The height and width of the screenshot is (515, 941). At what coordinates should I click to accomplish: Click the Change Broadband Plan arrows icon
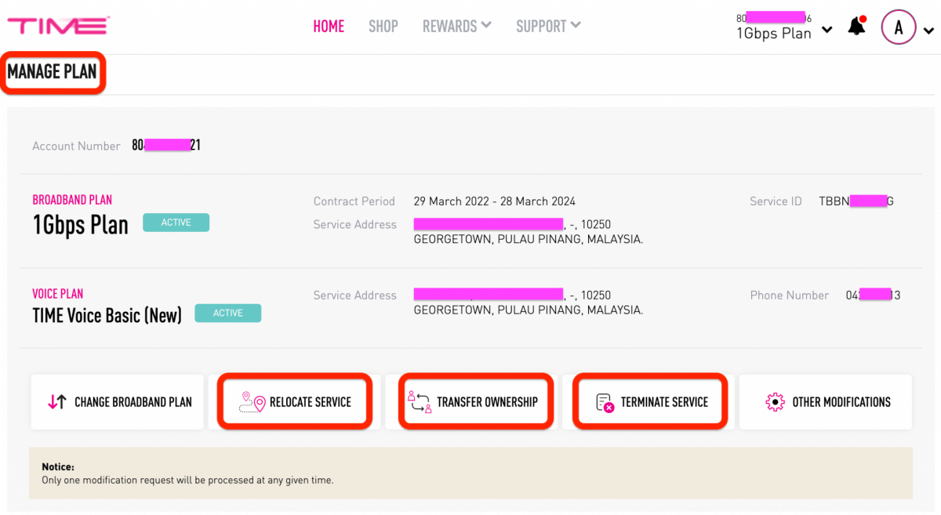click(57, 402)
